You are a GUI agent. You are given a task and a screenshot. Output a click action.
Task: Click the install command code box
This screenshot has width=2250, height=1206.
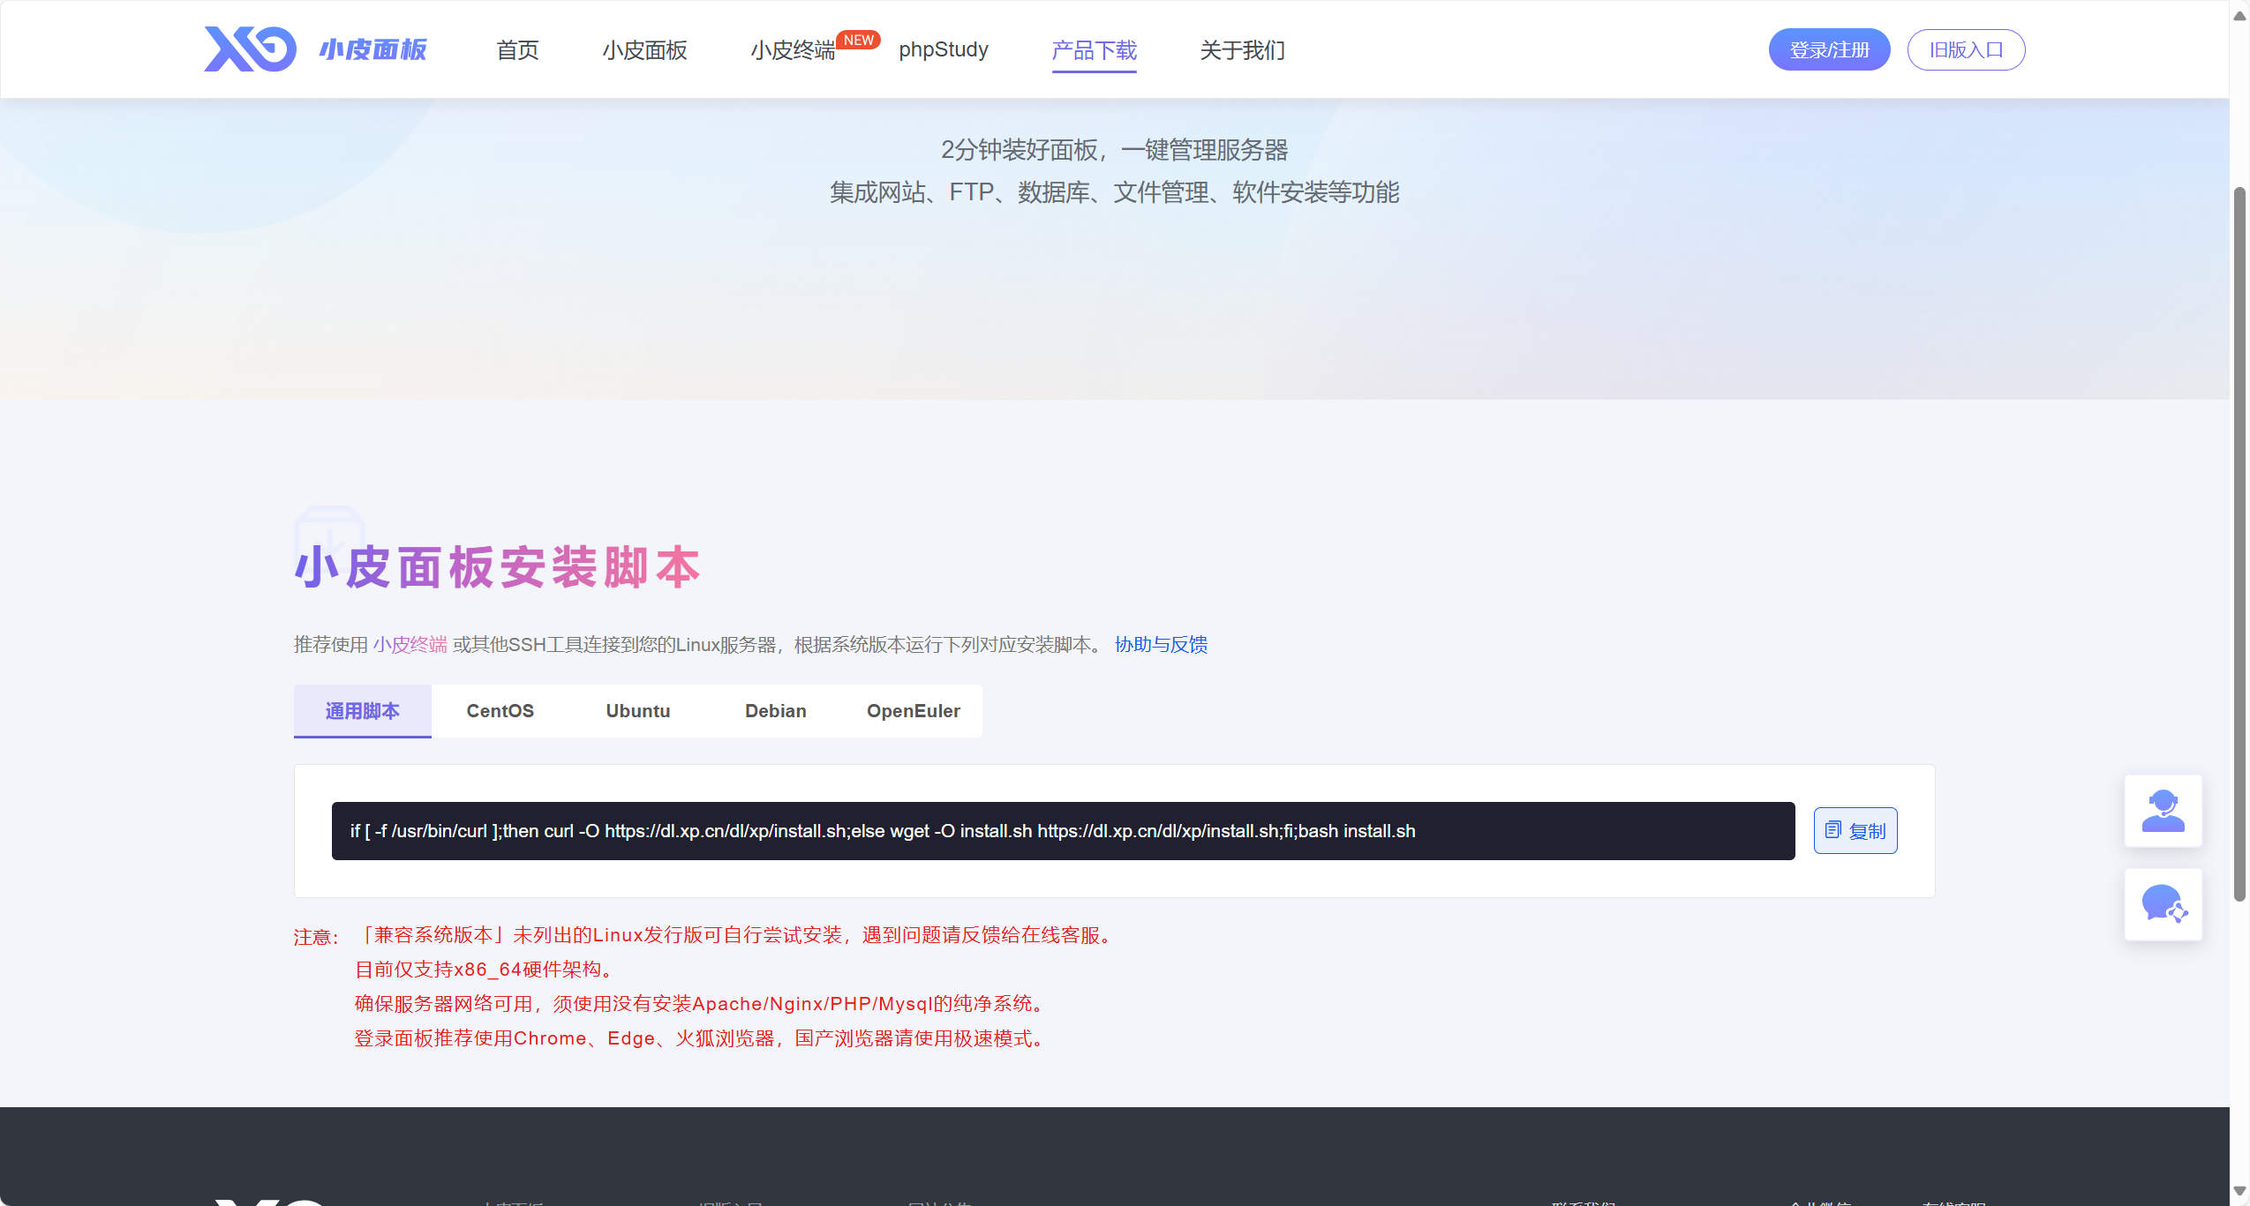click(x=1062, y=831)
